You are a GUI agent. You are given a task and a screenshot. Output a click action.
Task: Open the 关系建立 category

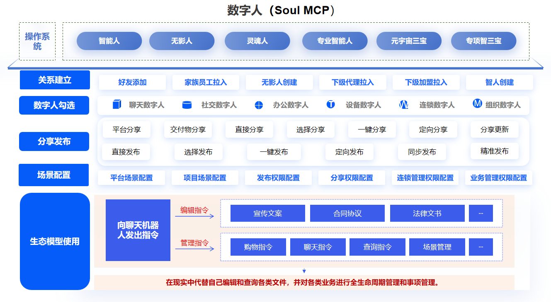pyautogui.click(x=55, y=80)
